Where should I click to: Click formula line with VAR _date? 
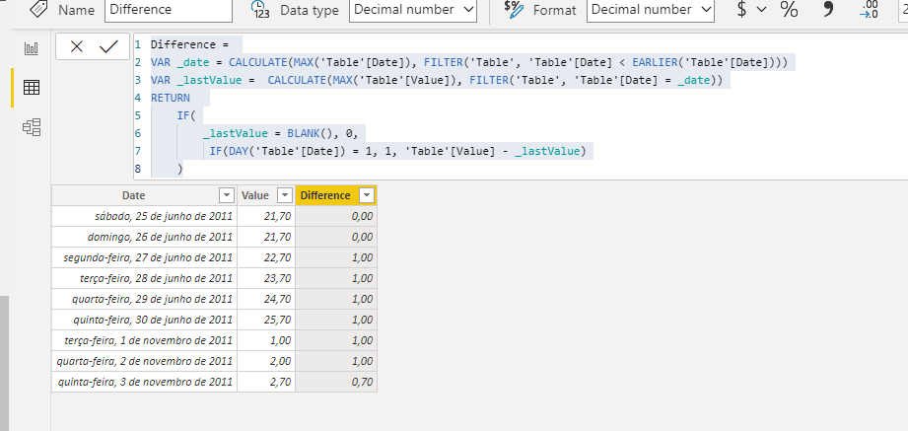469,62
